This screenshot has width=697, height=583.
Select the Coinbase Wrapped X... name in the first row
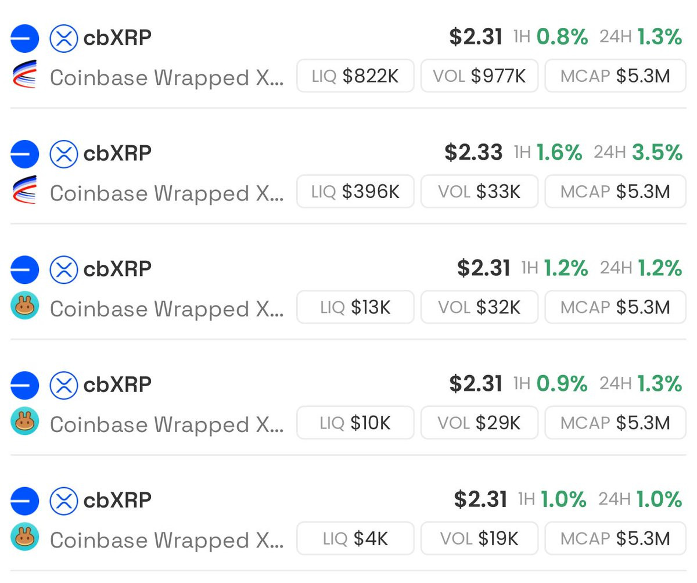(x=167, y=77)
